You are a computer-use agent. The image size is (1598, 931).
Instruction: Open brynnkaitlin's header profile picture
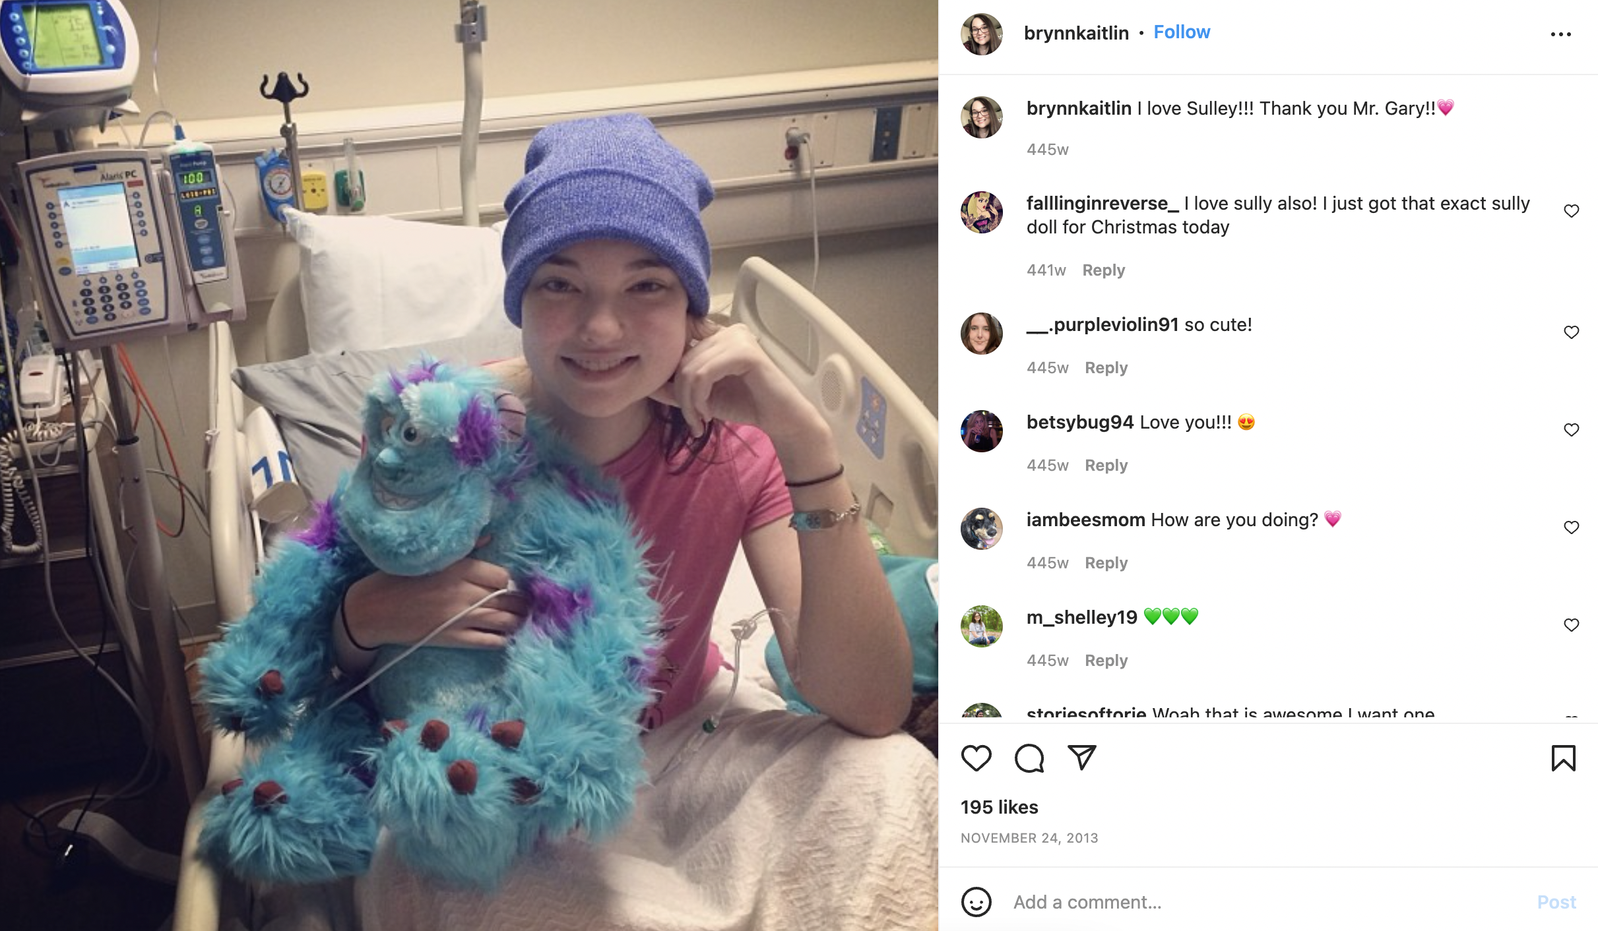click(x=982, y=34)
